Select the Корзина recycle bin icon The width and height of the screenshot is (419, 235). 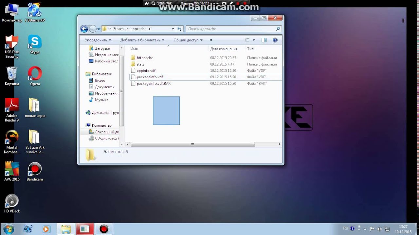point(12,76)
